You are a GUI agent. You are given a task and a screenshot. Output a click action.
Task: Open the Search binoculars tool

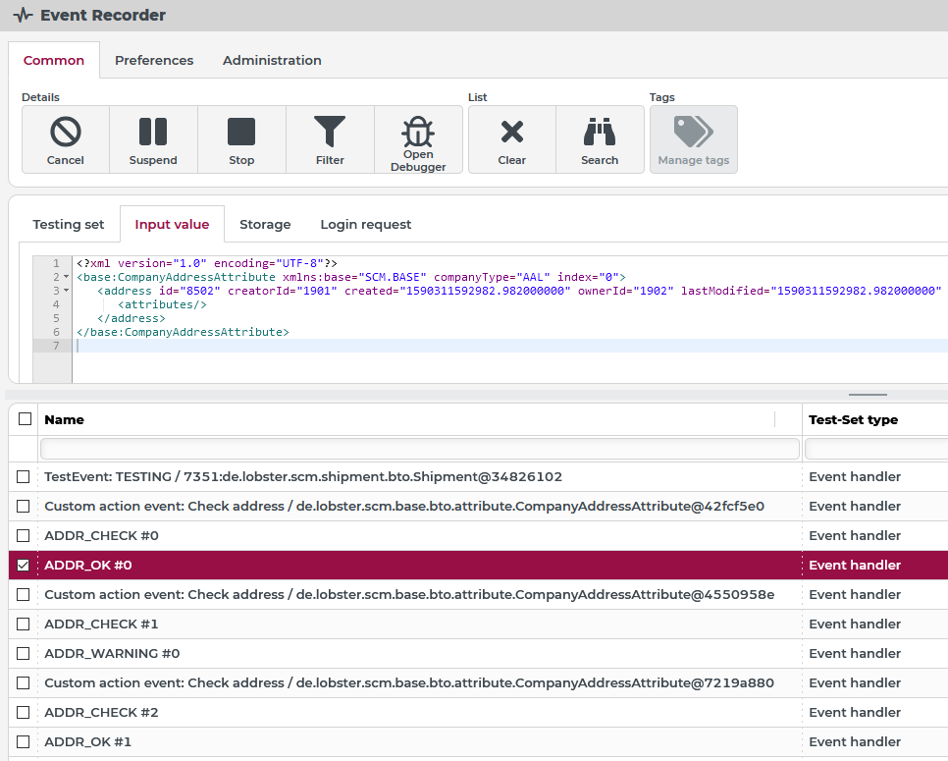pos(600,139)
